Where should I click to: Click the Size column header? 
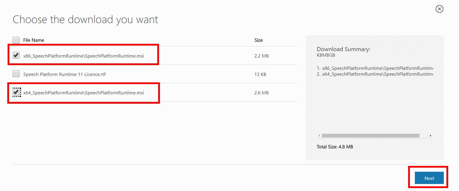click(x=258, y=40)
